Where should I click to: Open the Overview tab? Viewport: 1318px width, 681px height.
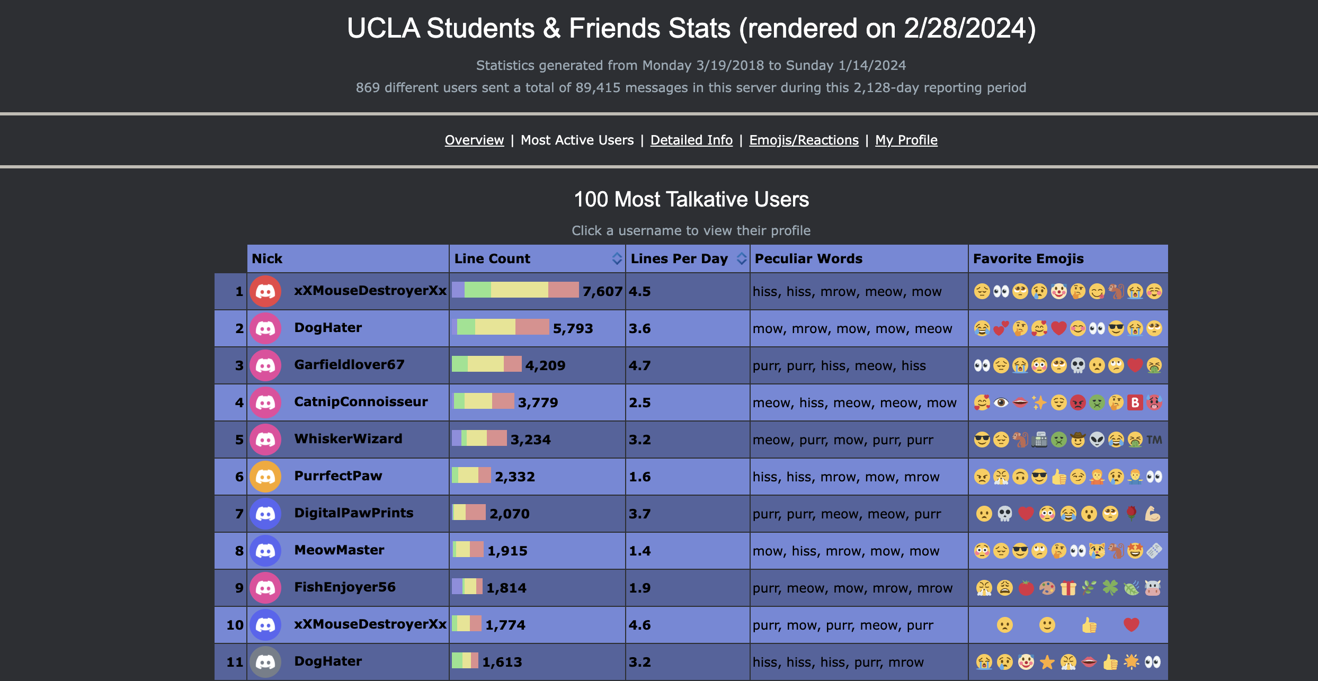[x=474, y=140]
